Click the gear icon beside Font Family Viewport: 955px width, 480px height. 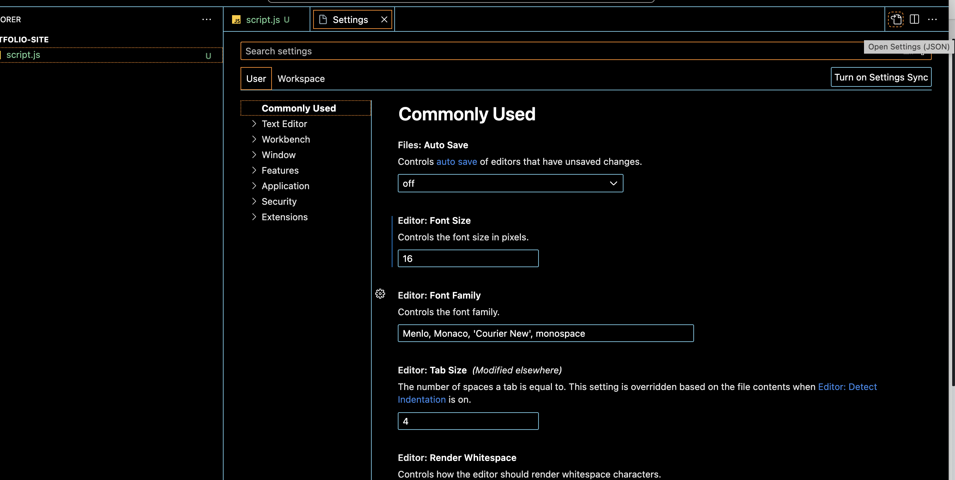[380, 294]
